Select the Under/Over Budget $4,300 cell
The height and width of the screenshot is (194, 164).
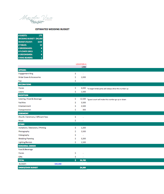83,167
